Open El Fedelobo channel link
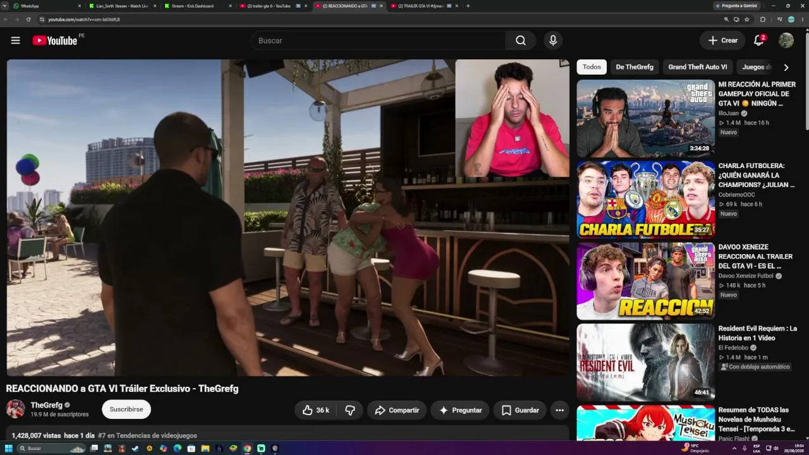The width and height of the screenshot is (809, 455). (733, 348)
